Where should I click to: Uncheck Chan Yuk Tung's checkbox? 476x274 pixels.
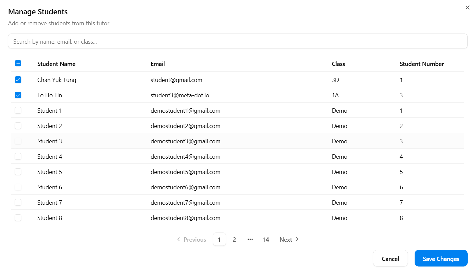18,80
